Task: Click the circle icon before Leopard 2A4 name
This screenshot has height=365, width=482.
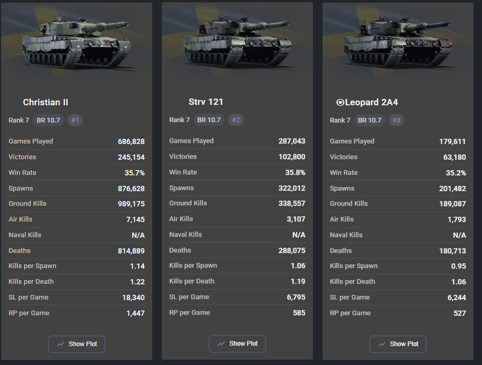Action: (340, 103)
